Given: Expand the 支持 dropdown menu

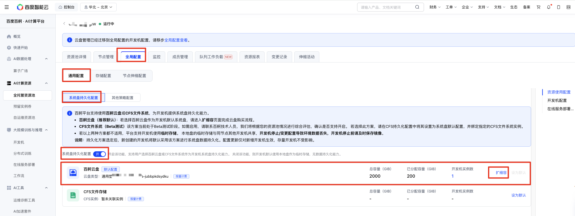Looking at the screenshot, I should click(x=483, y=7).
